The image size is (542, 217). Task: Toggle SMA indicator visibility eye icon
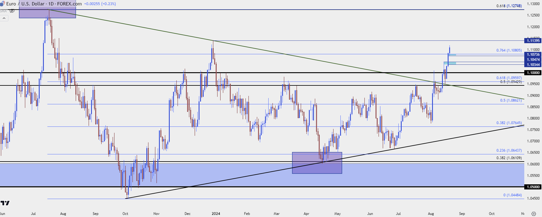[12, 11]
